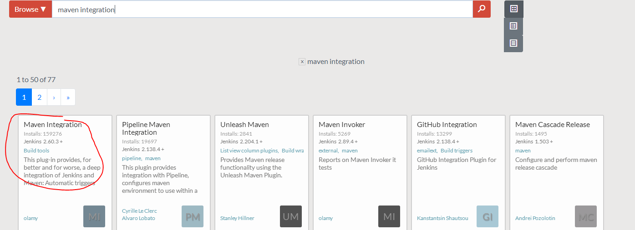Click the Build triggers label
Screen dimensions: 635x230
[457, 151]
